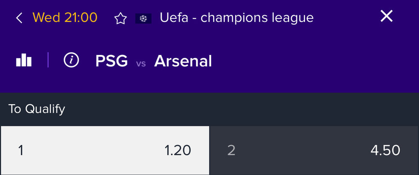Open the Uefa - champions league title
This screenshot has width=419, height=175.
pos(236,18)
